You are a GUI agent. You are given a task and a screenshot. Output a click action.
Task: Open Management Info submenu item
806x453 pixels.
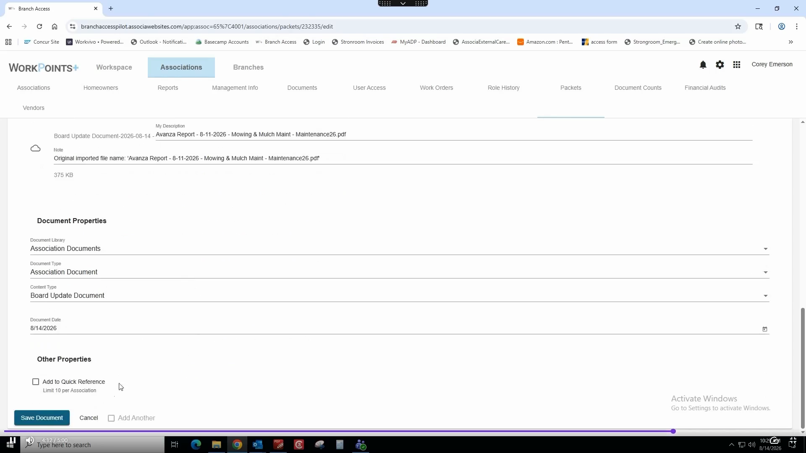pos(235,88)
